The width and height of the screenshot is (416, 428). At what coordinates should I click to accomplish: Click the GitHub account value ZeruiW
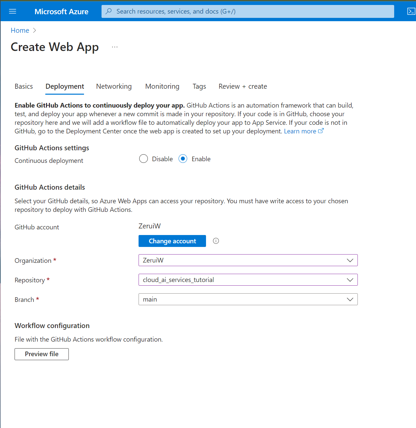click(x=149, y=226)
